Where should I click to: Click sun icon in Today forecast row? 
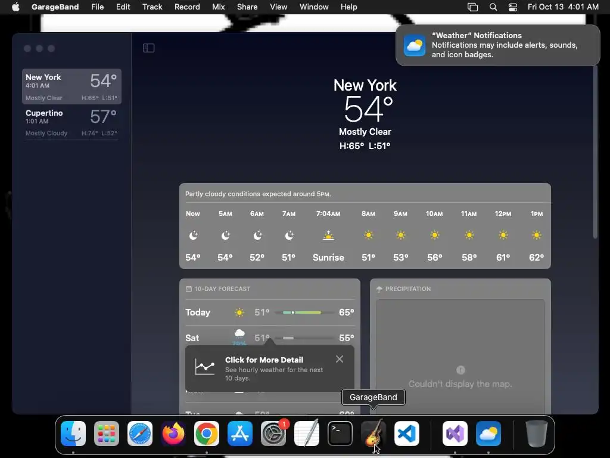pos(239,312)
